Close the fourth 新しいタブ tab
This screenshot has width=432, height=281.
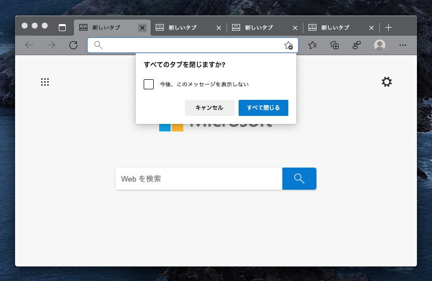371,28
